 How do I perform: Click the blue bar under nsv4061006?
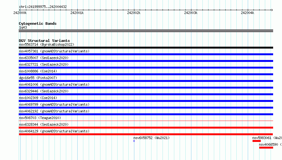tap(146, 88)
